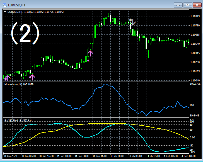
Task: Click the 4 Feb 08:00 time label
Action: tap(188, 156)
